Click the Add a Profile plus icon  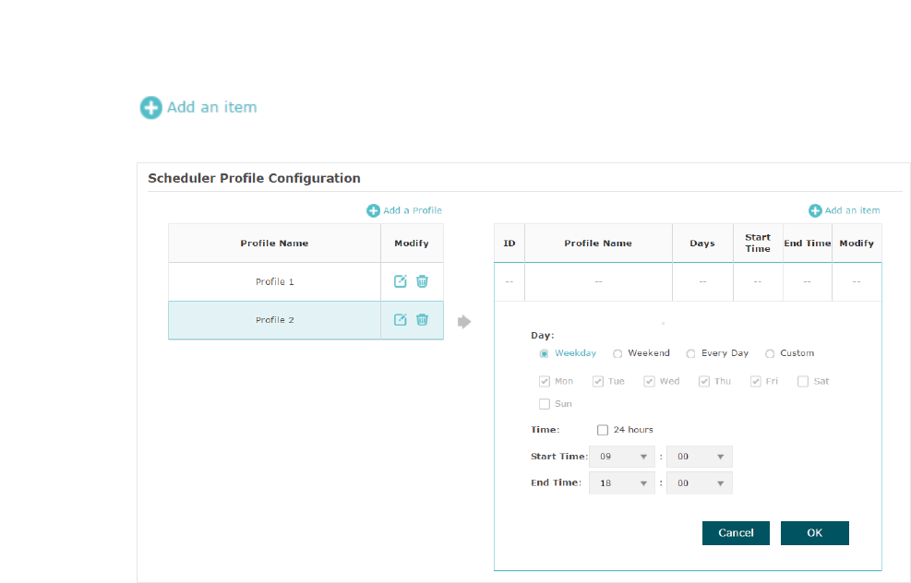(x=373, y=211)
